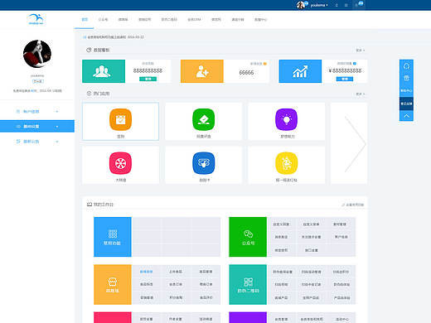The height and width of the screenshot is (323, 431).
Task: Click the back-to-top arrow in floating panel
Action: point(406,116)
